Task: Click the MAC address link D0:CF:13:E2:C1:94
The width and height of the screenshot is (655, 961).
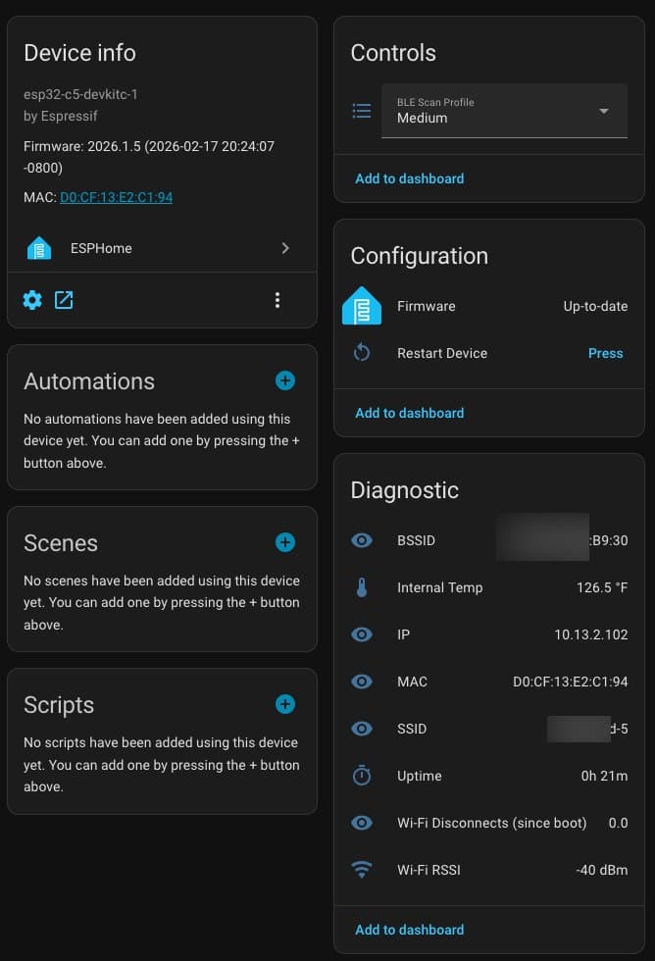Action: coord(116,197)
